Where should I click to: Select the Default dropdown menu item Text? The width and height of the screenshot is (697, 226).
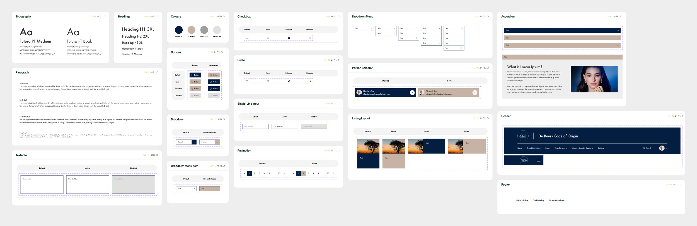(186, 189)
